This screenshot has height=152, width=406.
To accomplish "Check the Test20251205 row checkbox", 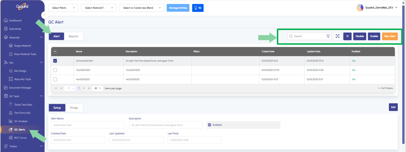I will tap(55, 70).
